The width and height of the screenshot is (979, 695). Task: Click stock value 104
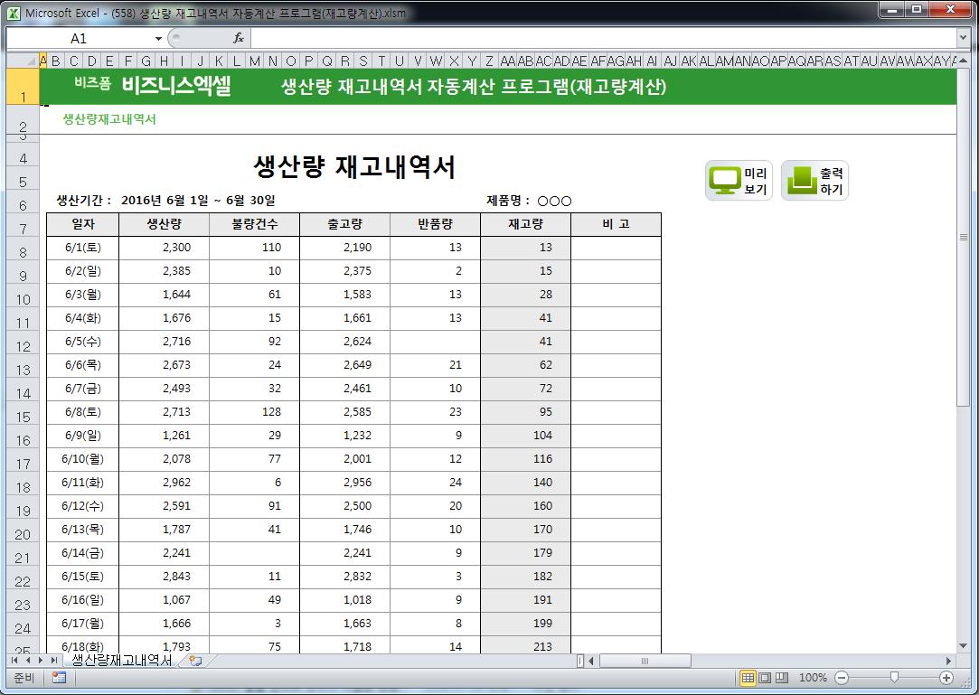coord(526,436)
